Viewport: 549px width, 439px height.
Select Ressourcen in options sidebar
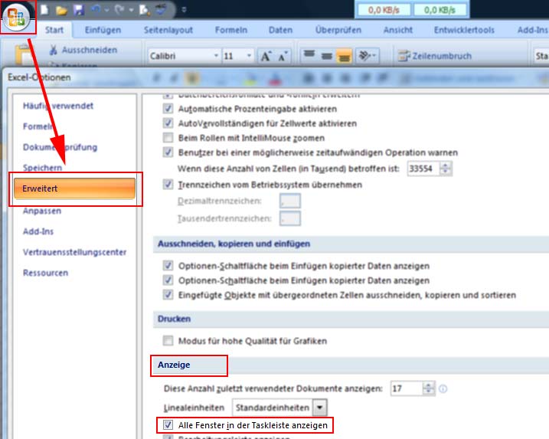click(x=45, y=273)
